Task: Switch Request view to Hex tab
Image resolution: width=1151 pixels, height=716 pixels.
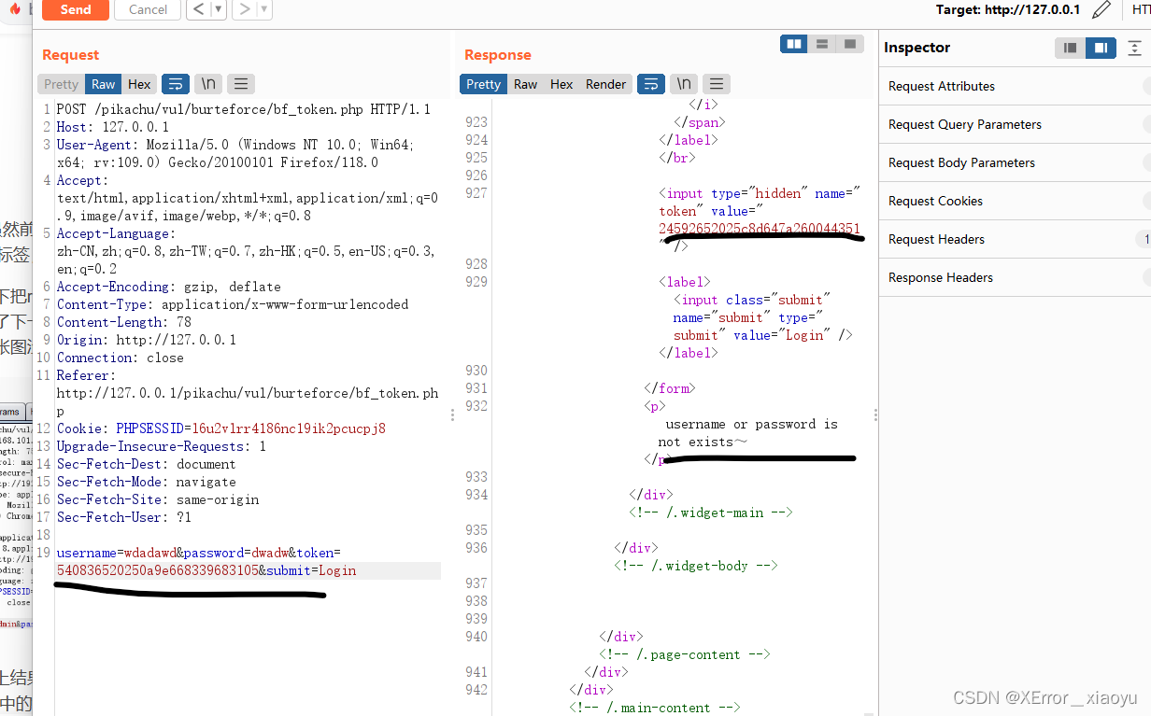Action: [139, 84]
